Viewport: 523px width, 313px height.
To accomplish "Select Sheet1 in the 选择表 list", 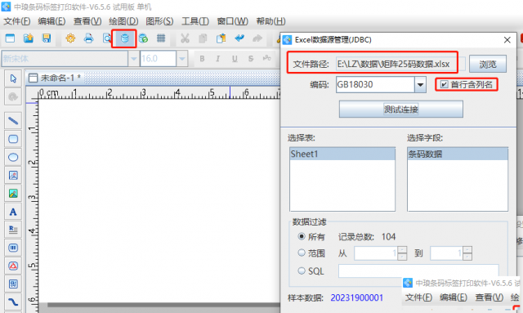I will coord(342,154).
